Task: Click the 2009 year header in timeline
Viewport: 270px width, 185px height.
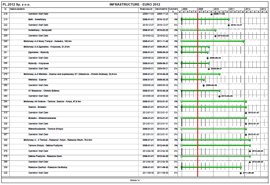Action: 201,9
